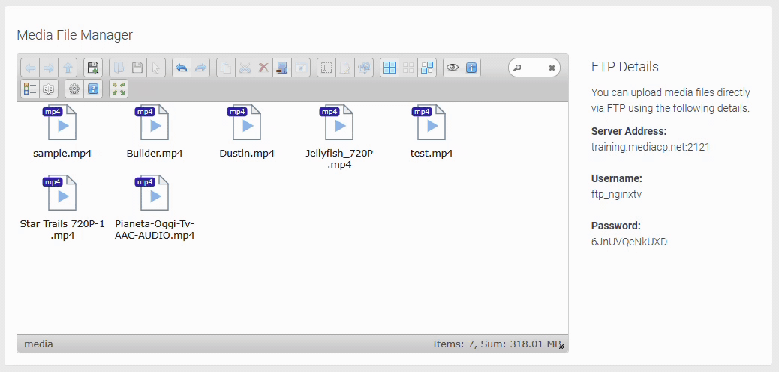Click the Copy toolbar icon
The image size is (779, 372).
(x=226, y=67)
